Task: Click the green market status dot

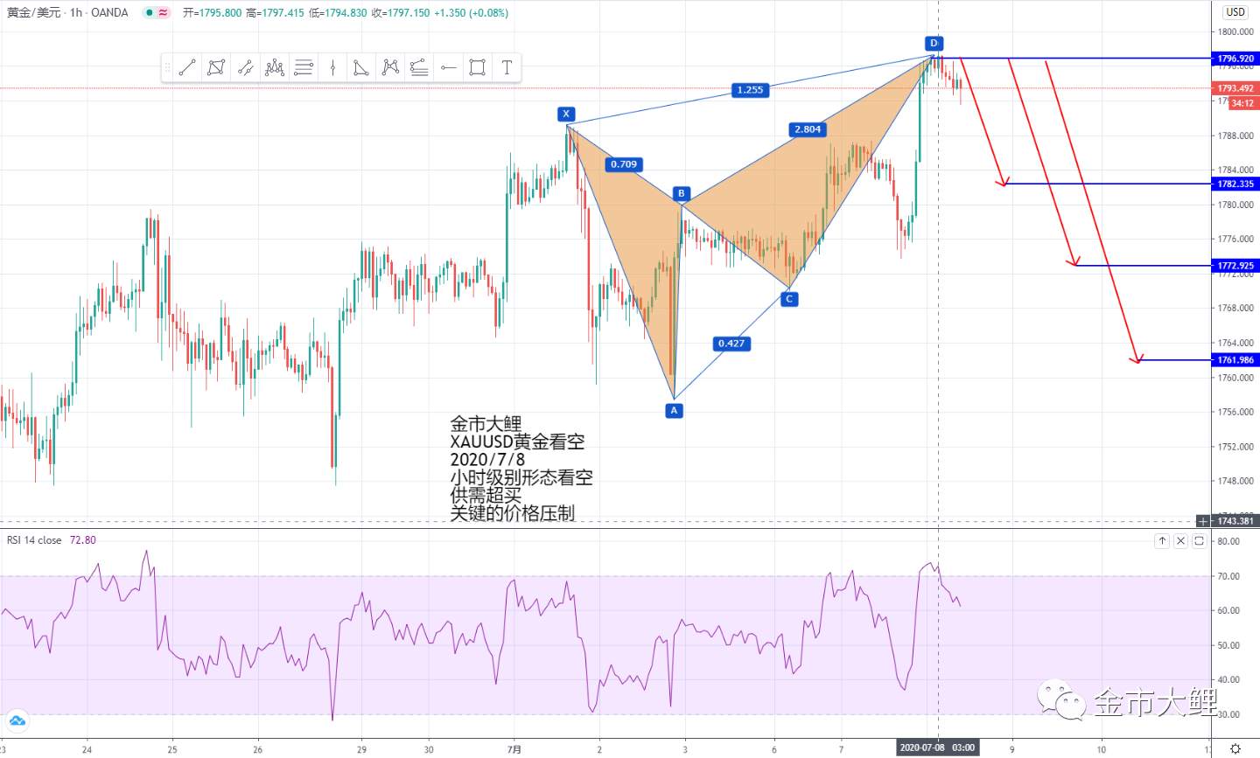Action: [149, 13]
